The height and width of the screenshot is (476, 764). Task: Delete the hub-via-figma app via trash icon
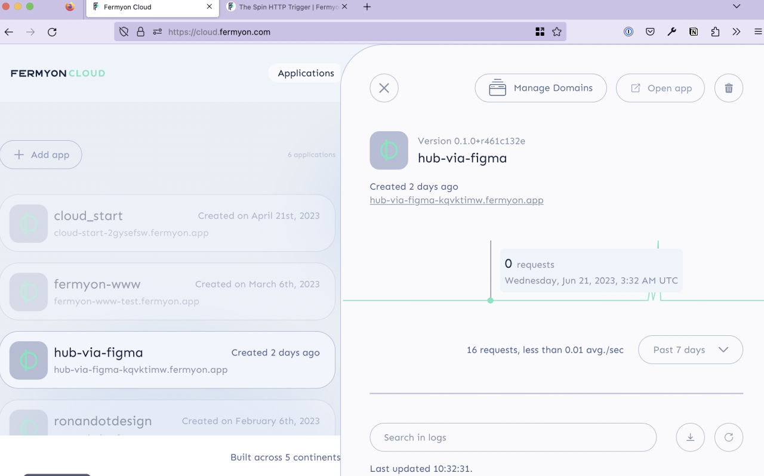click(x=728, y=88)
